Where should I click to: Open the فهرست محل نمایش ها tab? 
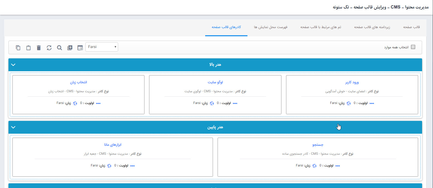270,27
